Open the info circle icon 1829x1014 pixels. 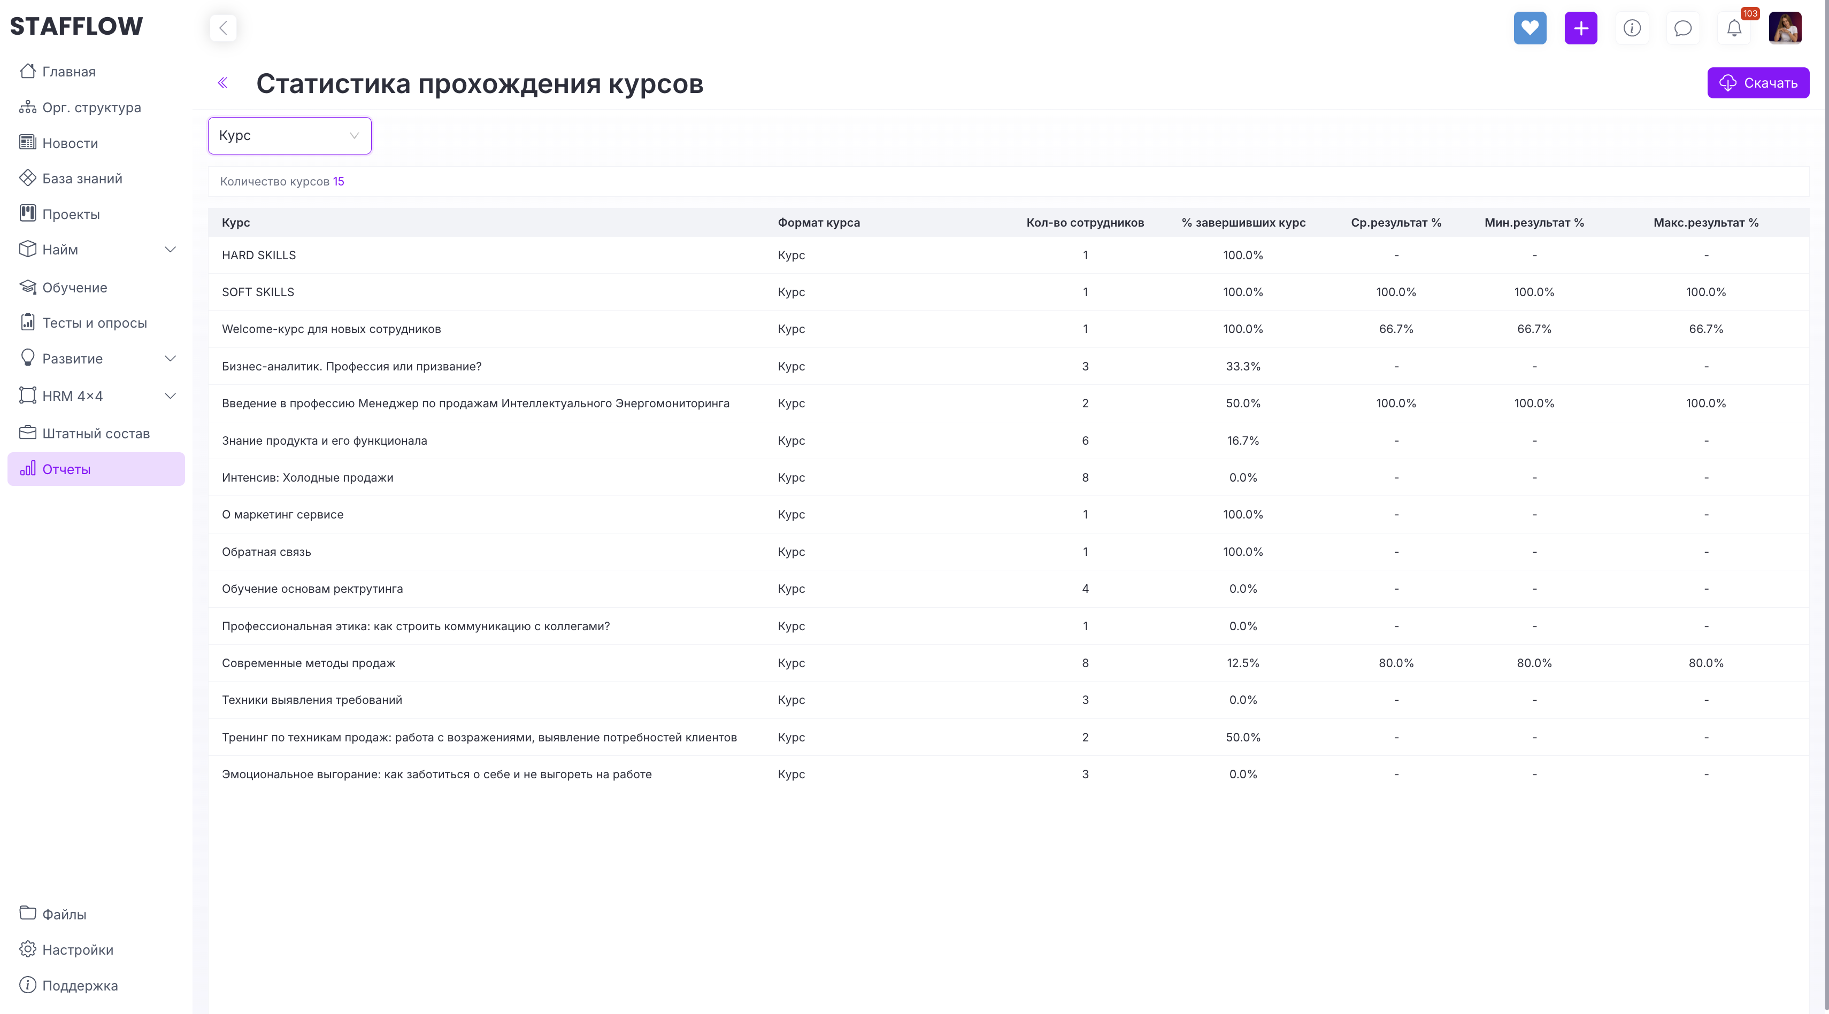pyautogui.click(x=1632, y=28)
